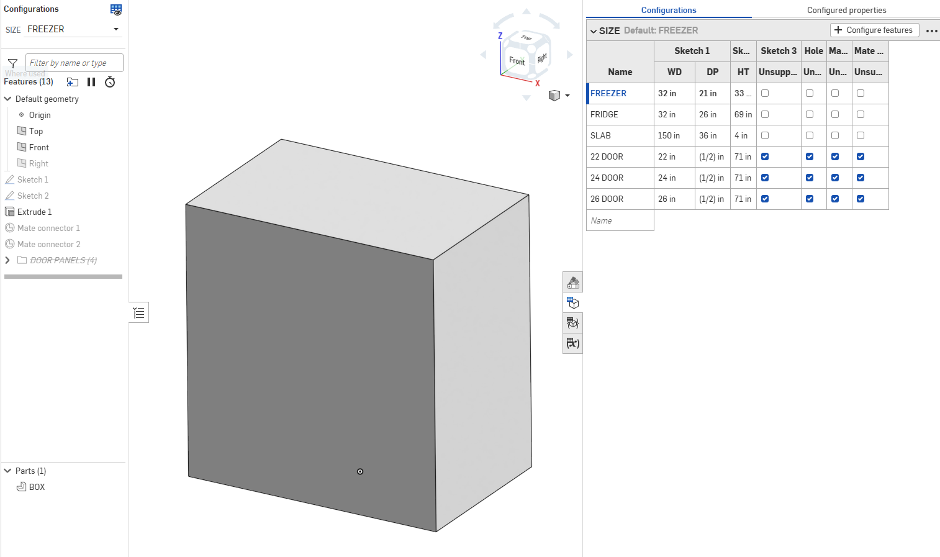The image size is (940, 557).
Task: Expand the DOOR PANELS folder
Action: 8,260
